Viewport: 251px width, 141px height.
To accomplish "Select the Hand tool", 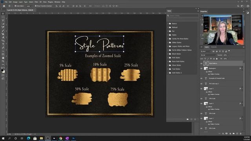I will pyautogui.click(x=3, y=58).
